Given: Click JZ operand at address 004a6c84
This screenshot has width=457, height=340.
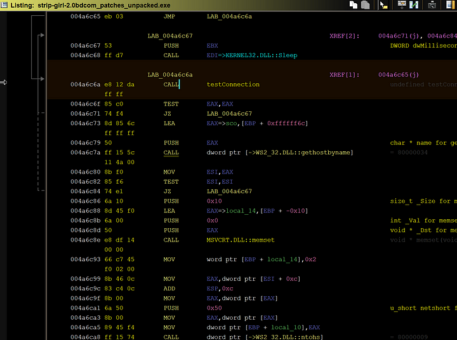Looking at the screenshot, I should pyautogui.click(x=229, y=191).
